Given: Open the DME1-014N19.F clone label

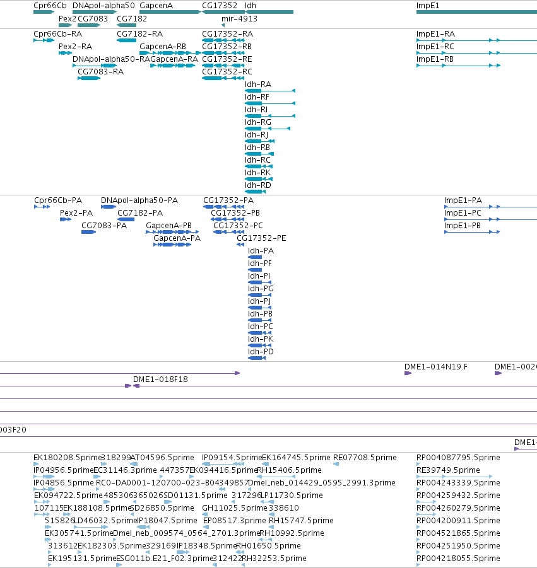Looking at the screenshot, I should 436,368.
